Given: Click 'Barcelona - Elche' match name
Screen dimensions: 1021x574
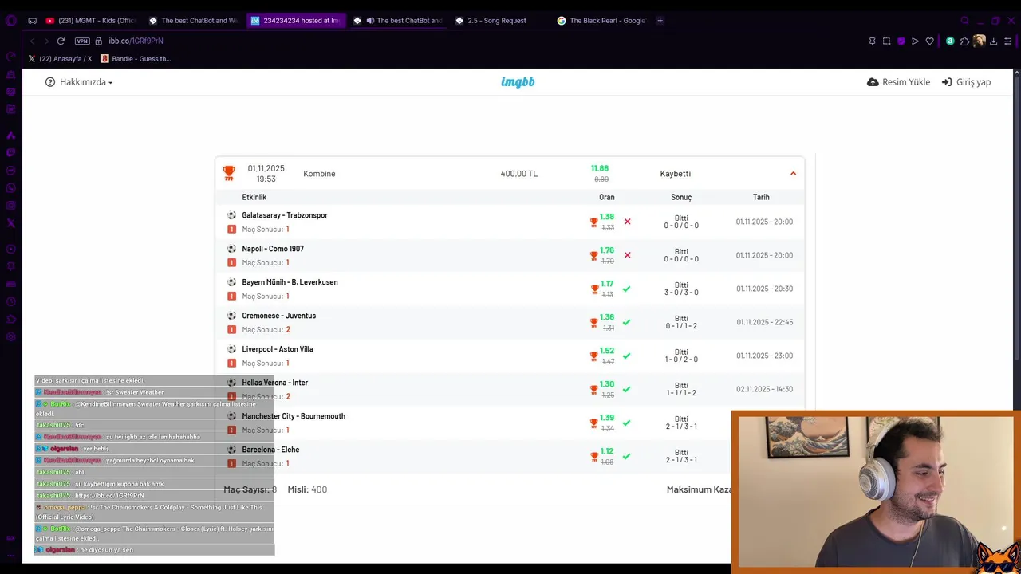Looking at the screenshot, I should (270, 450).
